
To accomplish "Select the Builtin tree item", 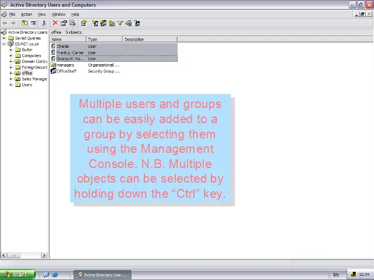I will point(27,50).
